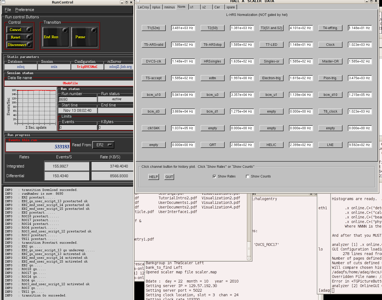
Task: Click the T8_clock channel button
Action: pos(330,111)
